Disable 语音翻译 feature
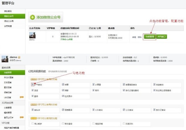186x130 pixels. pos(63,110)
